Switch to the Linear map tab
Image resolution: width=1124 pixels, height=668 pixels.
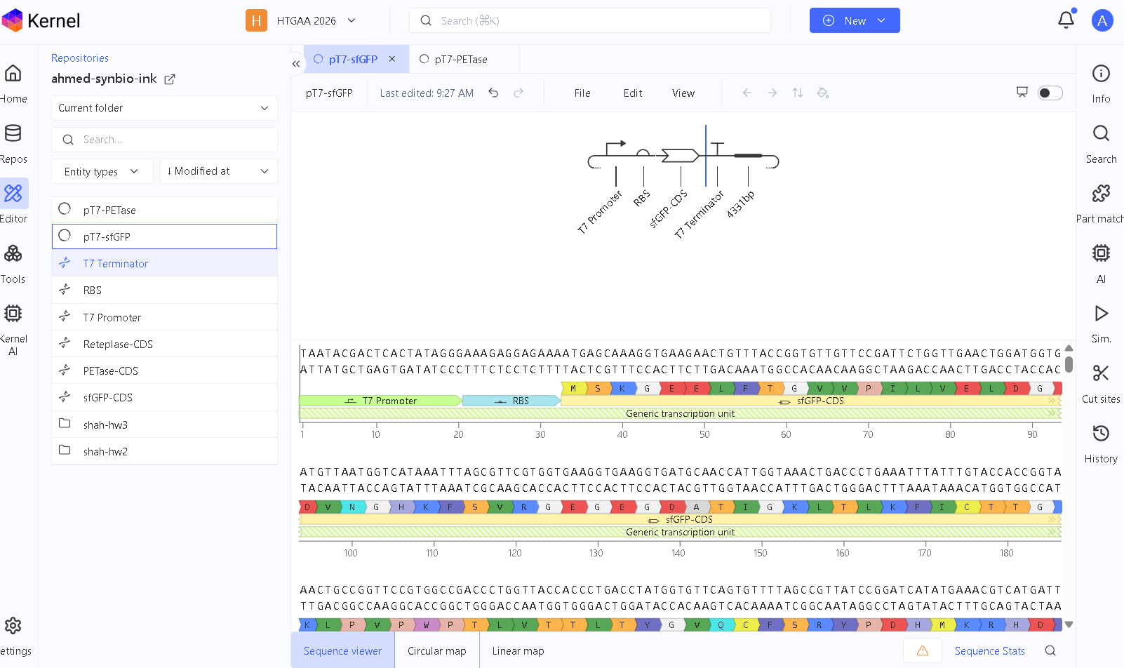tap(518, 650)
